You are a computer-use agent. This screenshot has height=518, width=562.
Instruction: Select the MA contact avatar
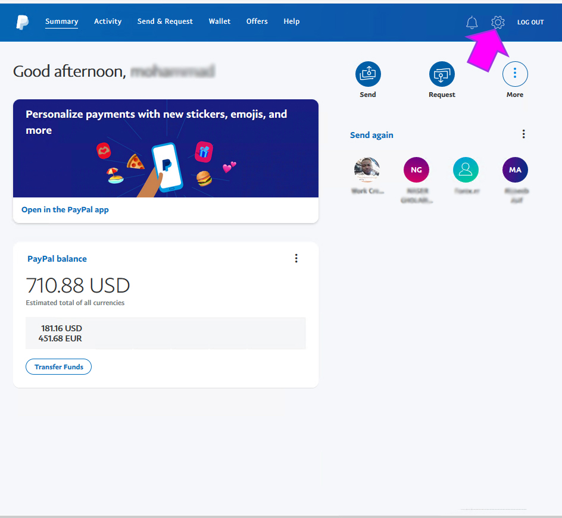(515, 169)
